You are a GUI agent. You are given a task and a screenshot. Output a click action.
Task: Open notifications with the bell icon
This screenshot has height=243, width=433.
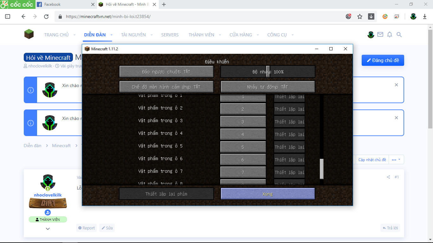pos(390,34)
